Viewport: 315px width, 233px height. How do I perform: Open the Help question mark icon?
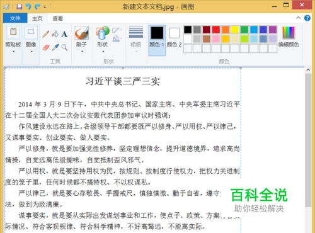[307, 18]
